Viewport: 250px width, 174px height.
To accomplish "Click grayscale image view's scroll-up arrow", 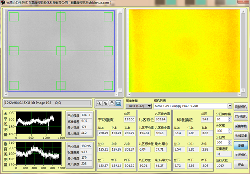I will pos(120,12).
